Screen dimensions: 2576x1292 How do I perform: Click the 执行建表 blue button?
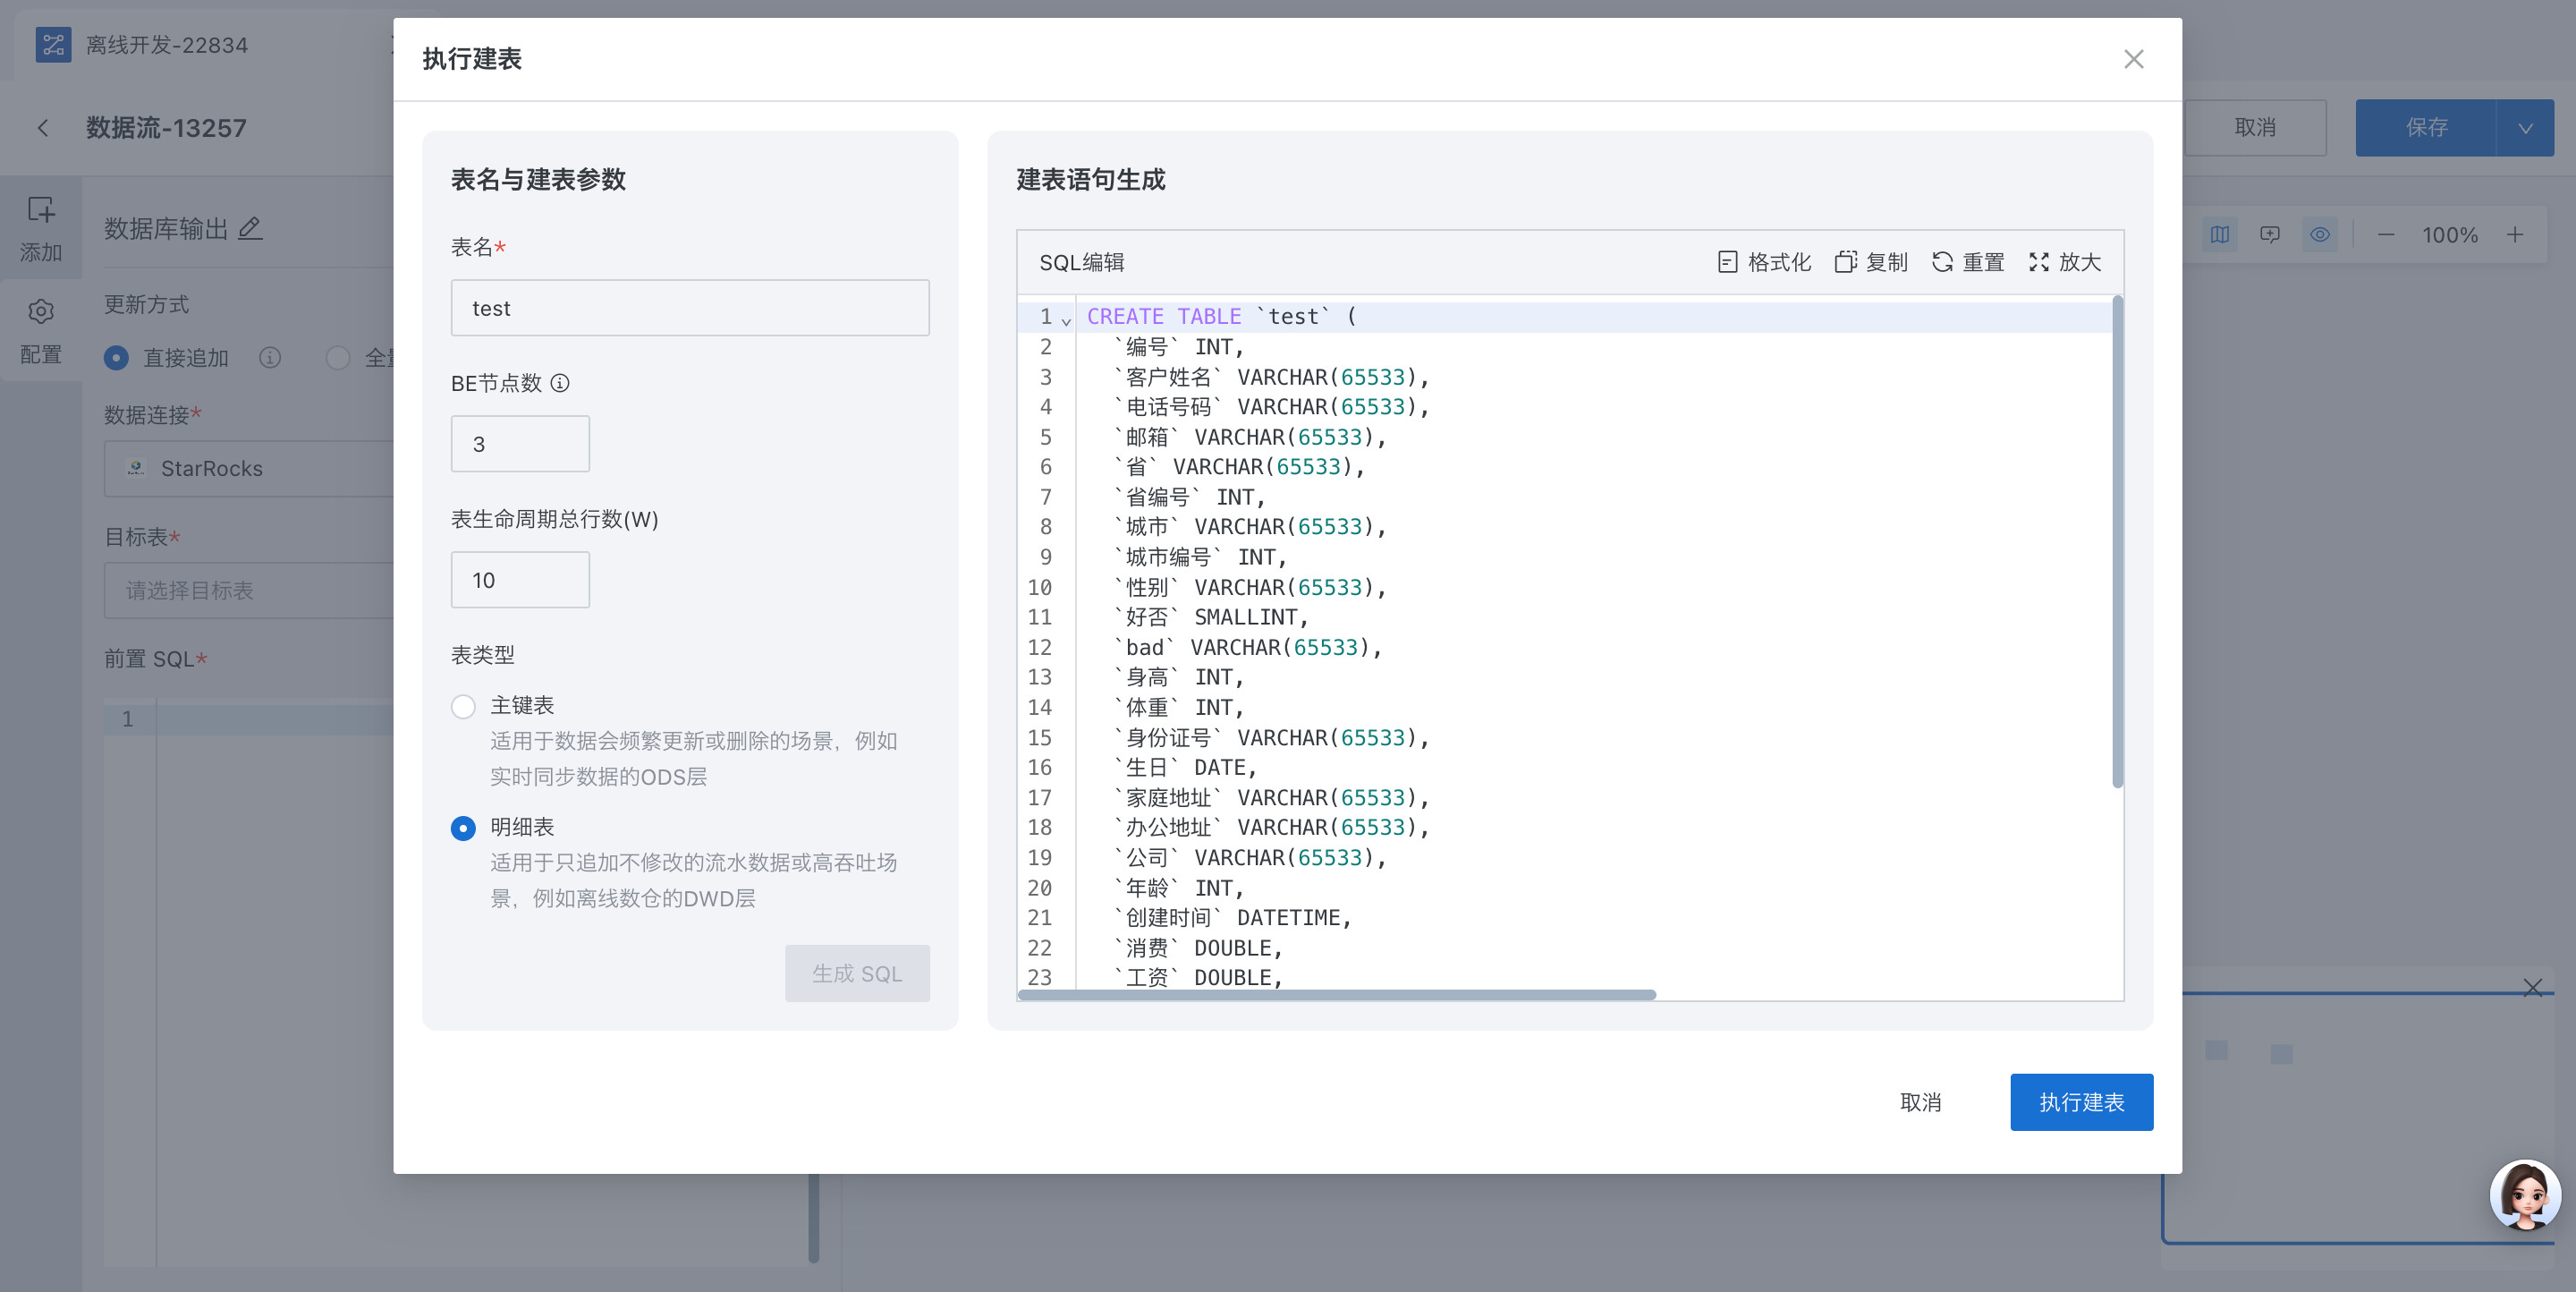click(x=2081, y=1102)
